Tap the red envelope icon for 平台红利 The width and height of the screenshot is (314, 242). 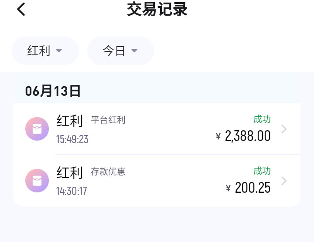click(37, 129)
